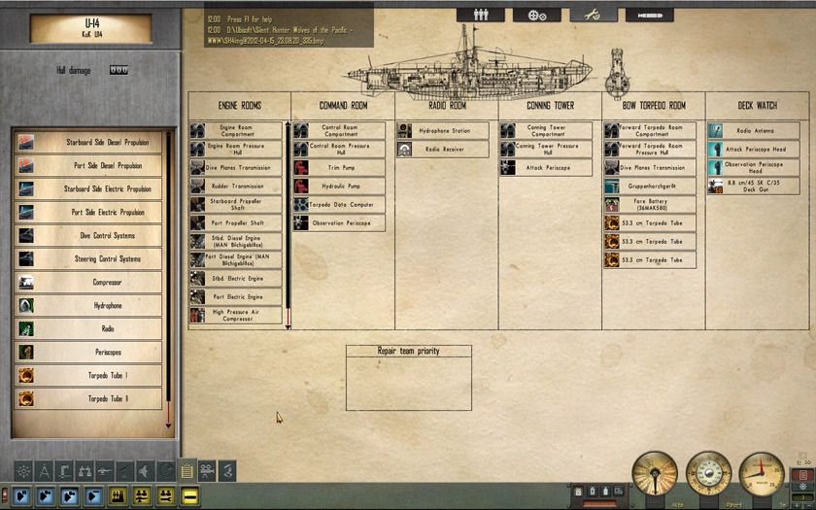Click the first blue order arrow button
This screenshot has width=816, height=510.
click(x=21, y=496)
